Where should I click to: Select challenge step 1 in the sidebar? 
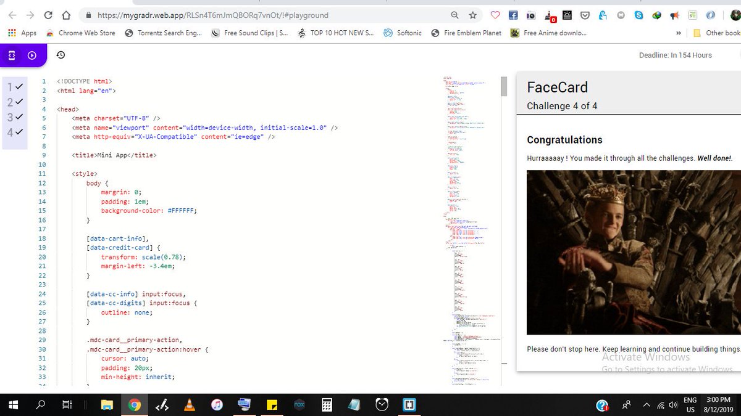click(x=15, y=87)
